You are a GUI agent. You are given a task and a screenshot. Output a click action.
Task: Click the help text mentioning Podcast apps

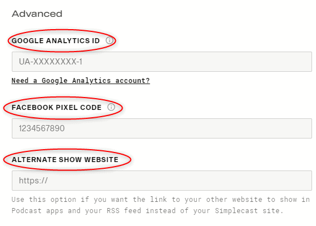coord(147,210)
